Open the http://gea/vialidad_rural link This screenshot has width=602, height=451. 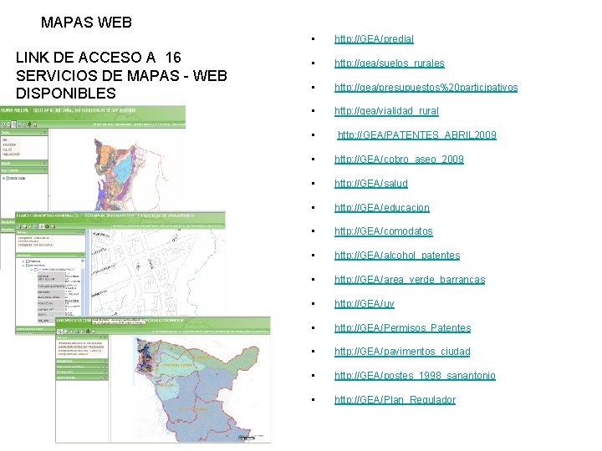(386, 111)
